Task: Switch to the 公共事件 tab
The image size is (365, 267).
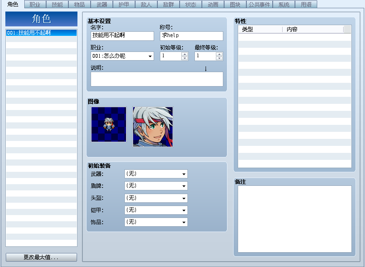Action: 260,5
